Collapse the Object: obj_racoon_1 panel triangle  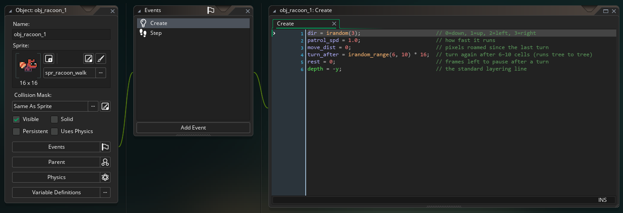pos(10,10)
